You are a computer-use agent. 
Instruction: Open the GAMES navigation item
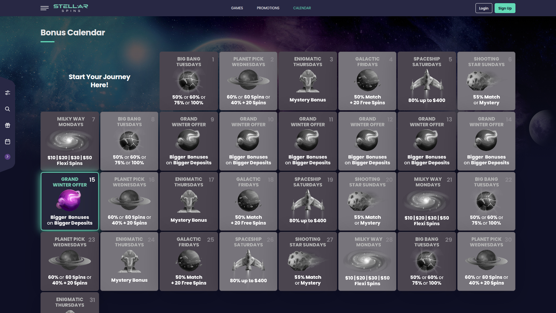[x=237, y=8]
